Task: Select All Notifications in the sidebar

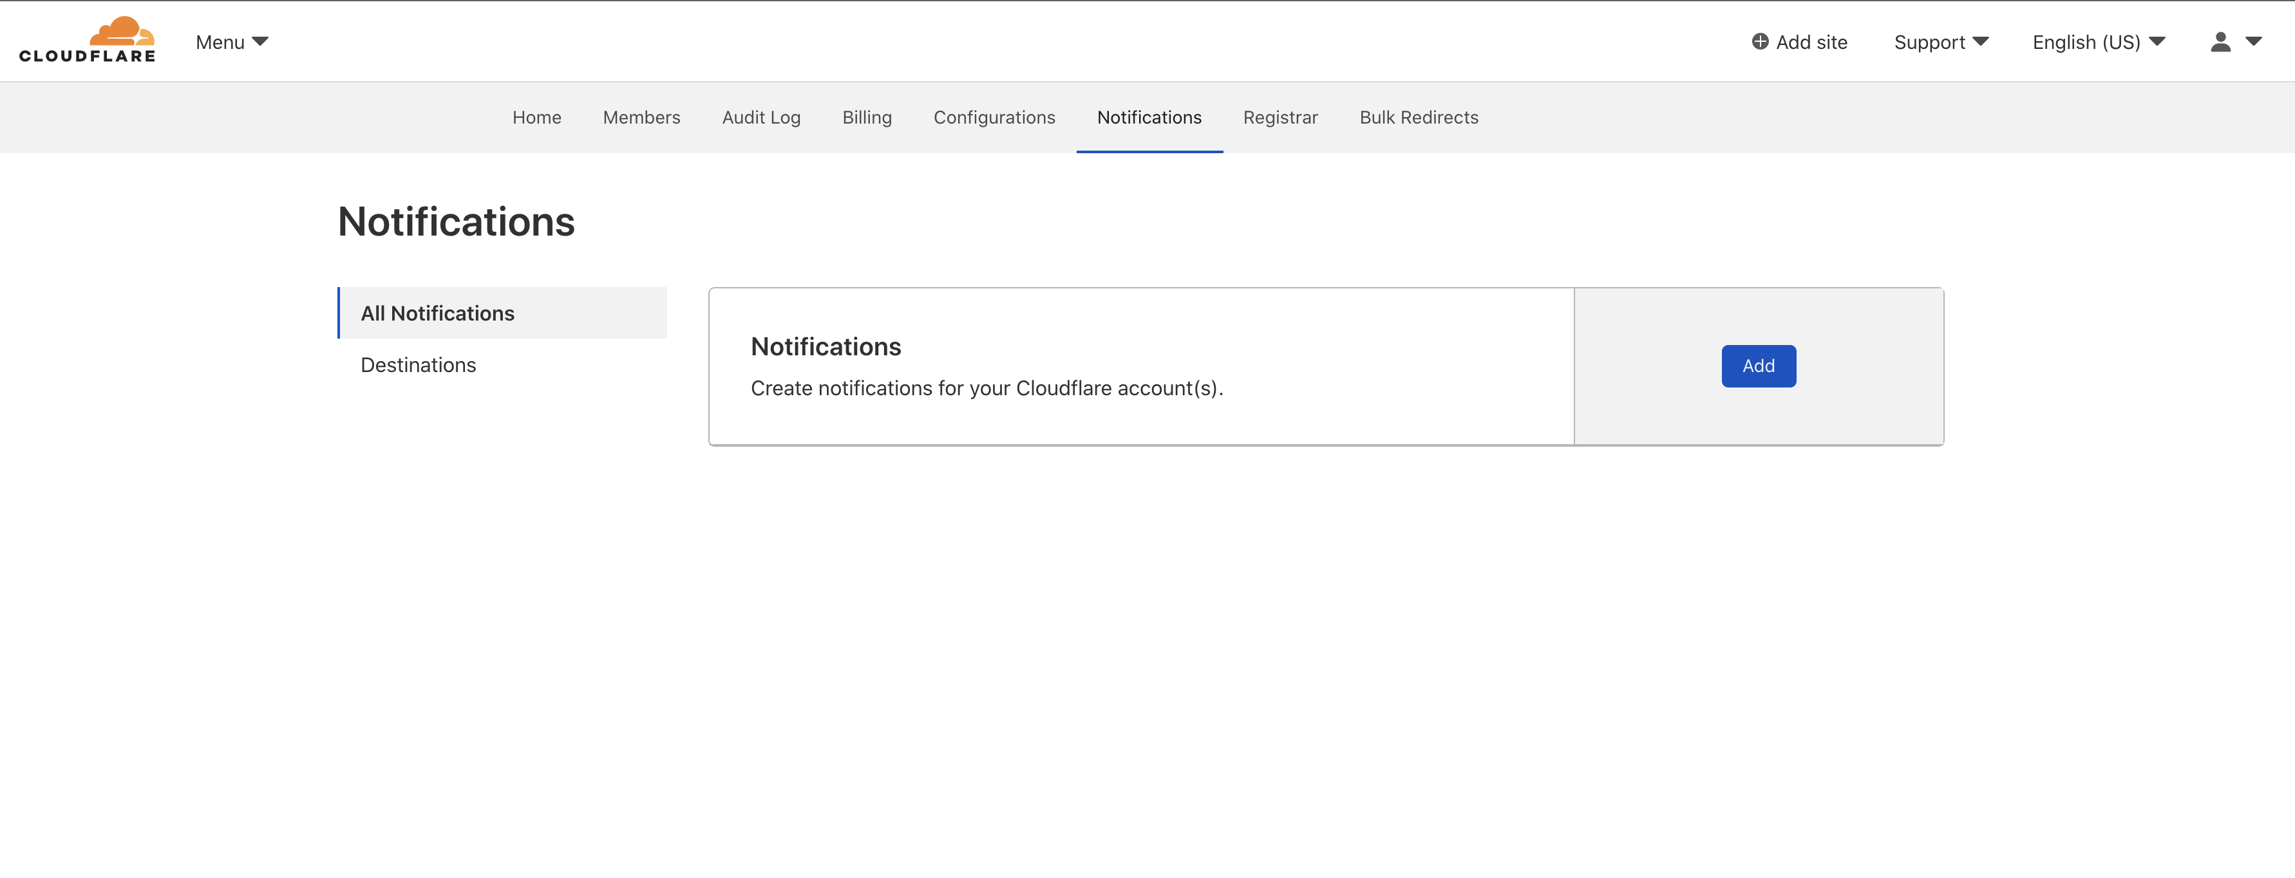Action: pos(502,313)
